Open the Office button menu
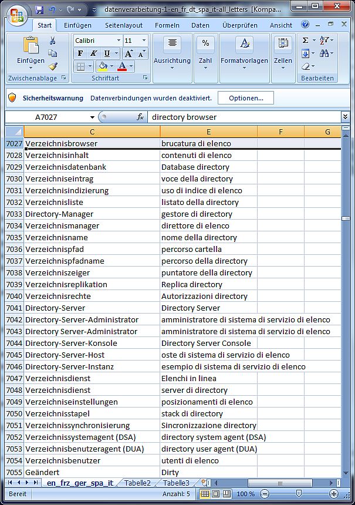 [17, 15]
